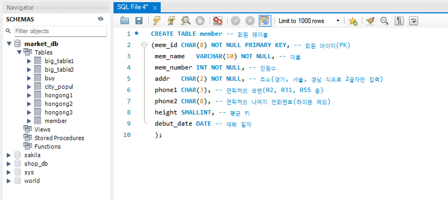Click the Navigator panel title
Image resolution: width=448 pixels, height=200 pixels.
[x=20, y=7]
